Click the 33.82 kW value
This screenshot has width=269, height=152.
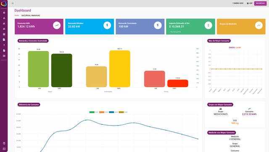pos(74,26)
